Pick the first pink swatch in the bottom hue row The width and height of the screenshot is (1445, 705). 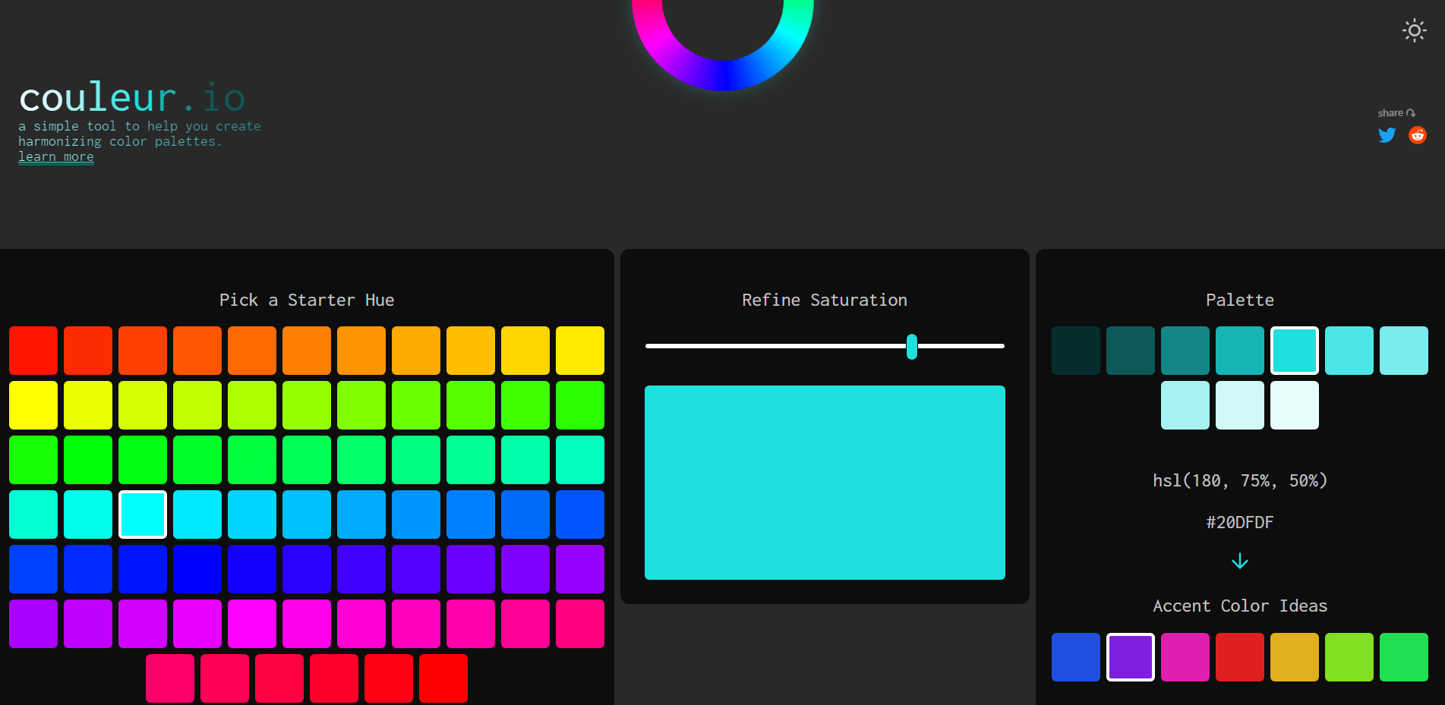pos(170,678)
